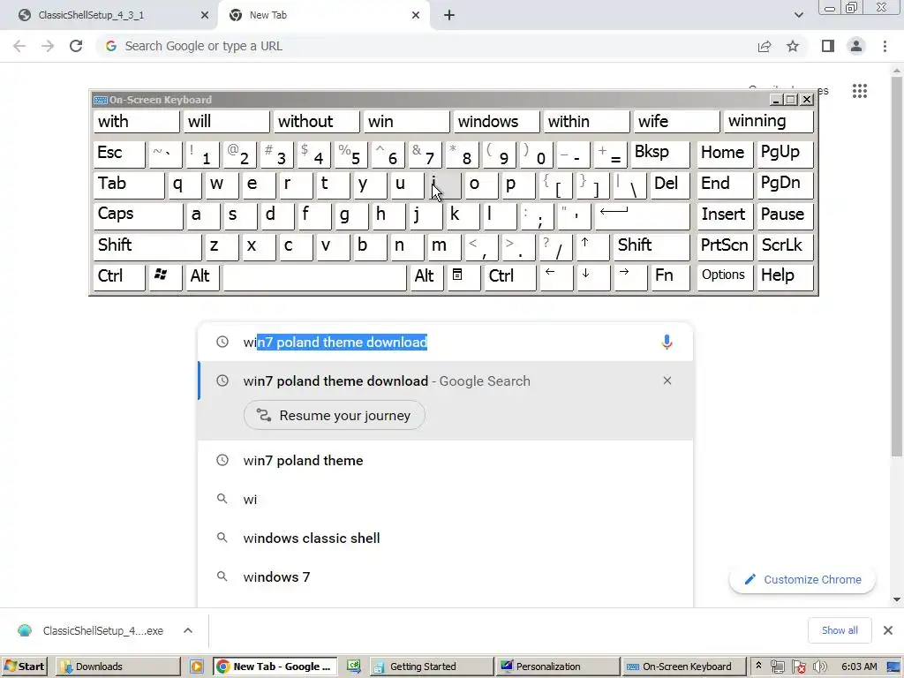Choose suggestion 'windows 7'
The height and width of the screenshot is (678, 904).
pos(445,576)
